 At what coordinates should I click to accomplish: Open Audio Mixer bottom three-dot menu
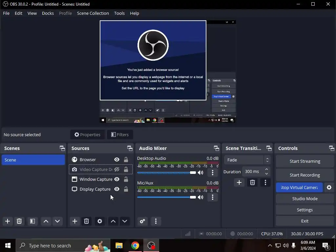pos(156,221)
